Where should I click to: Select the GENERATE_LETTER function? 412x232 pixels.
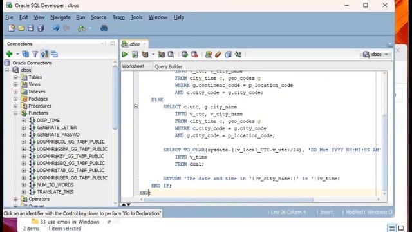pos(57,128)
